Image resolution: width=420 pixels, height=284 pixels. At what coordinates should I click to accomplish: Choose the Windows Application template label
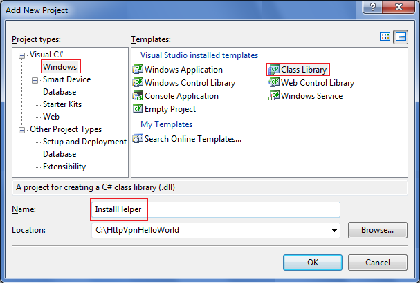[183, 70]
